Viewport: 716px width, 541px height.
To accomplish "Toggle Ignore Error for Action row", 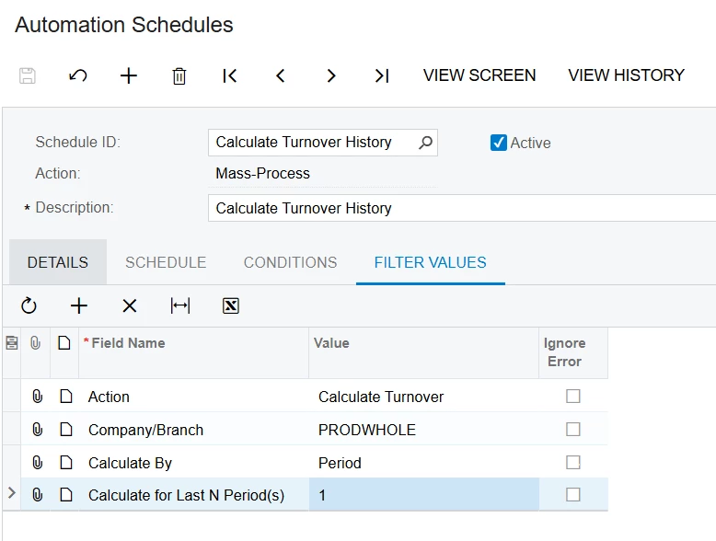I will [573, 397].
